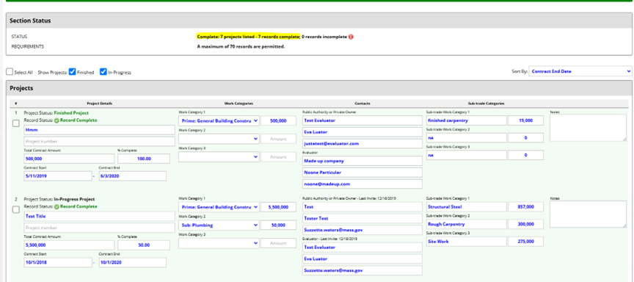Click Contract End field 10/1/2020
This screenshot has height=282, width=634.
click(x=133, y=262)
